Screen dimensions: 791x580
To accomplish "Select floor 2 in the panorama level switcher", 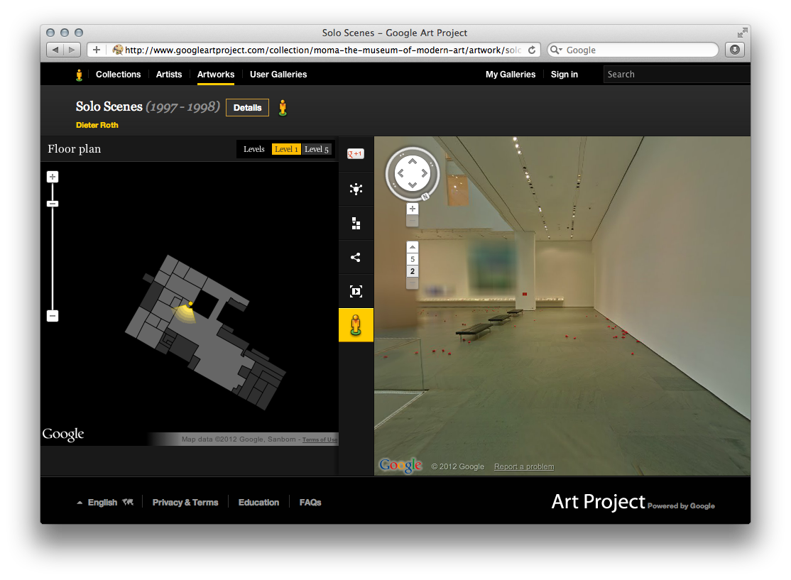I will pos(413,271).
